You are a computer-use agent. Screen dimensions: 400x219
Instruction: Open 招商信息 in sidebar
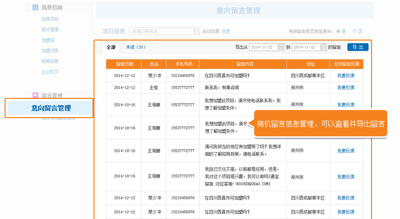[x=50, y=61]
